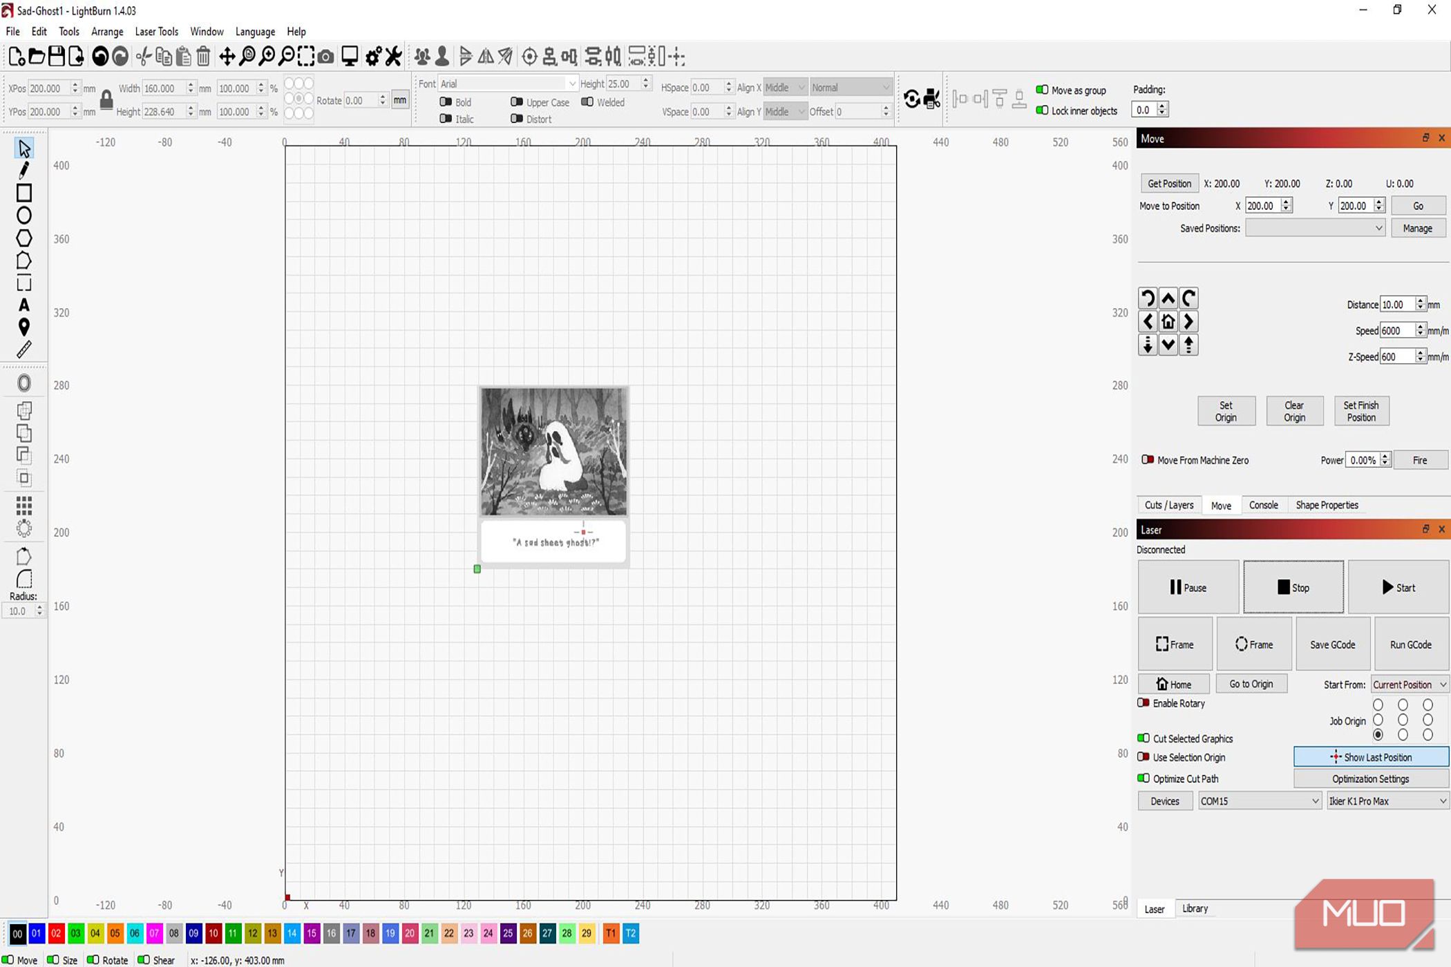Viewport: 1451px width, 967px height.
Task: Select the red 02 layer color swatch
Action: click(x=56, y=934)
